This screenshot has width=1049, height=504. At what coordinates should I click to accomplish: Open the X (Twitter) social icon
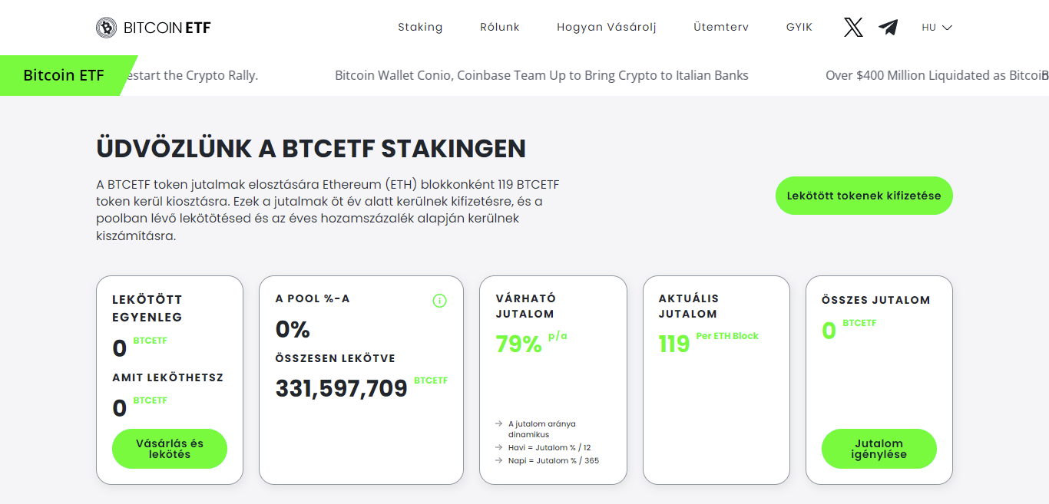tap(853, 28)
